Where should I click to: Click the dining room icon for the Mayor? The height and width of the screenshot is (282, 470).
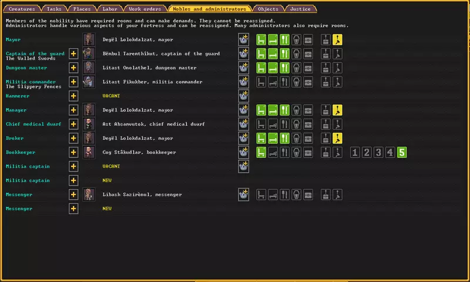tap(284, 39)
